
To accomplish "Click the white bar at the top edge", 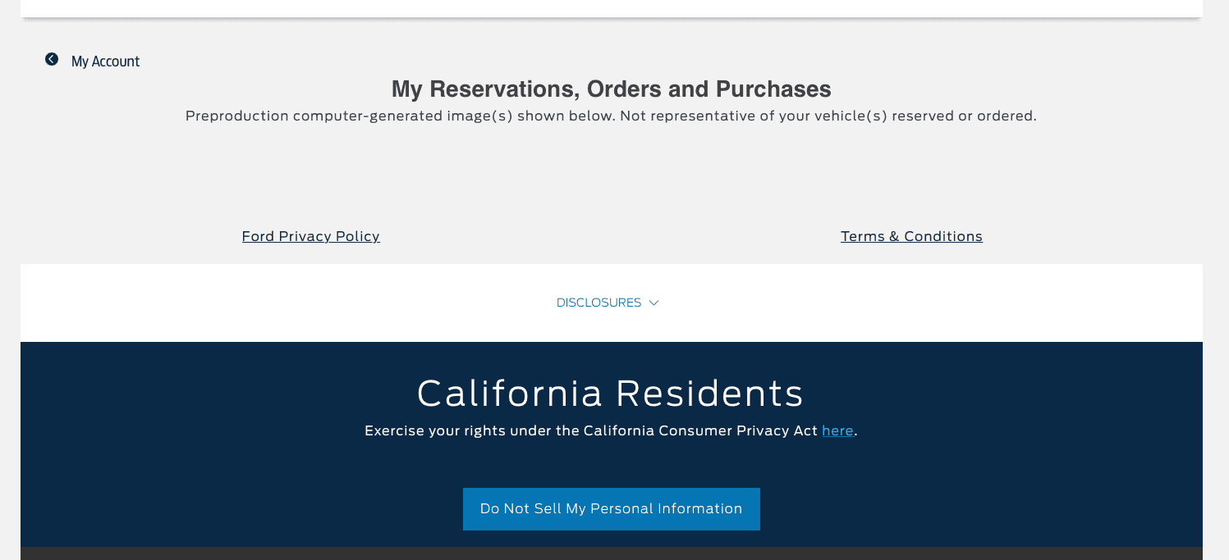I will coord(611,7).
